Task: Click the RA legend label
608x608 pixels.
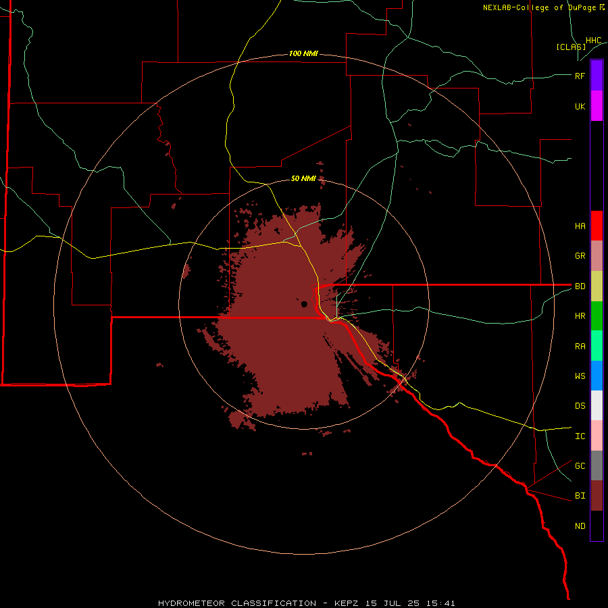Action: pyautogui.click(x=580, y=347)
